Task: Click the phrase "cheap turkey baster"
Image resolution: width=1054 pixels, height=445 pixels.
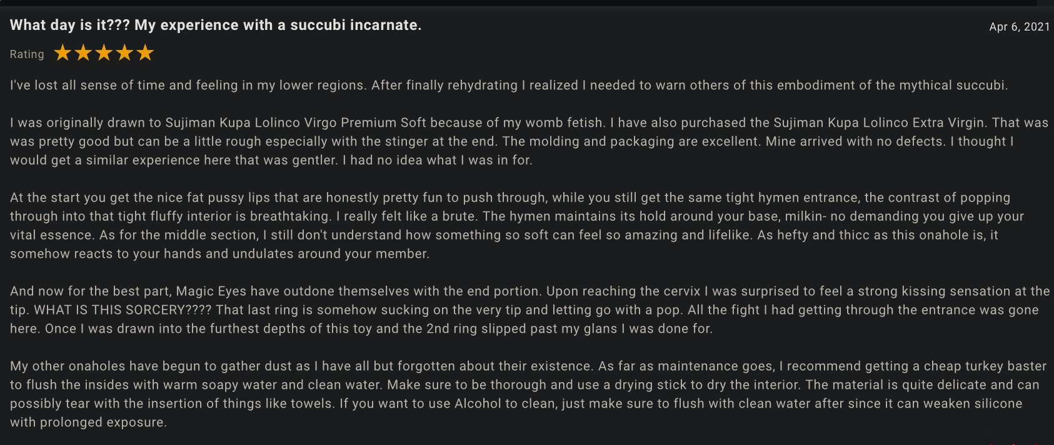Action: point(985,366)
